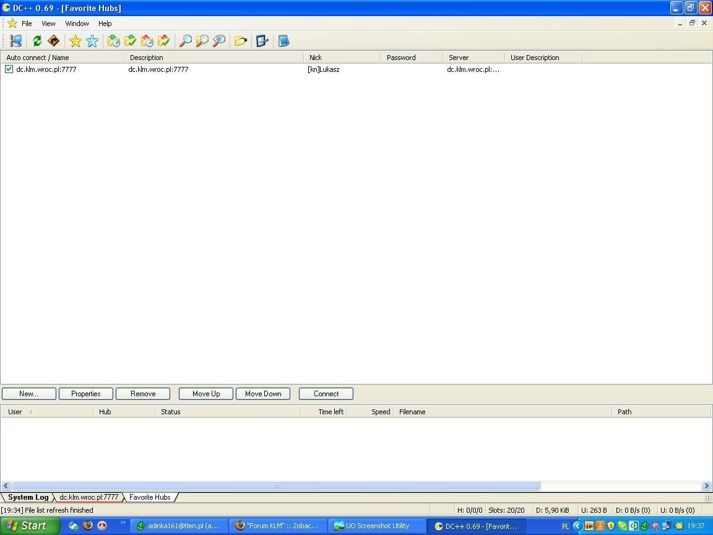Click the Properties button
The height and width of the screenshot is (535, 713).
tap(86, 394)
